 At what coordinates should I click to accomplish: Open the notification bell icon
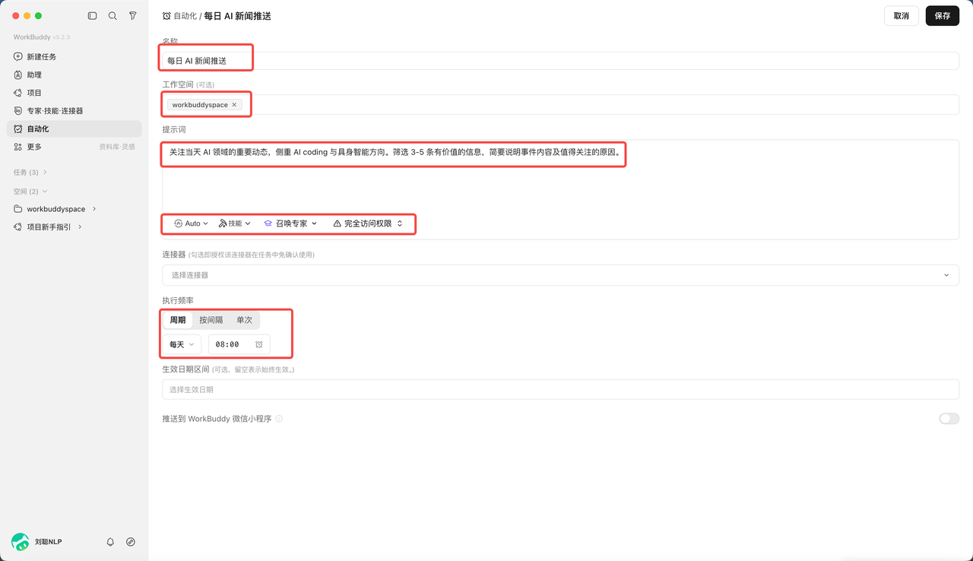tap(110, 542)
